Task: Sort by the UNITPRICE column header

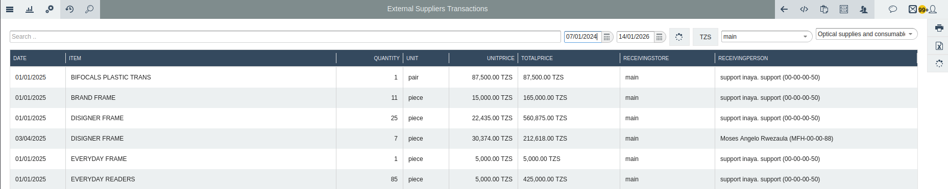Action: (x=483, y=58)
